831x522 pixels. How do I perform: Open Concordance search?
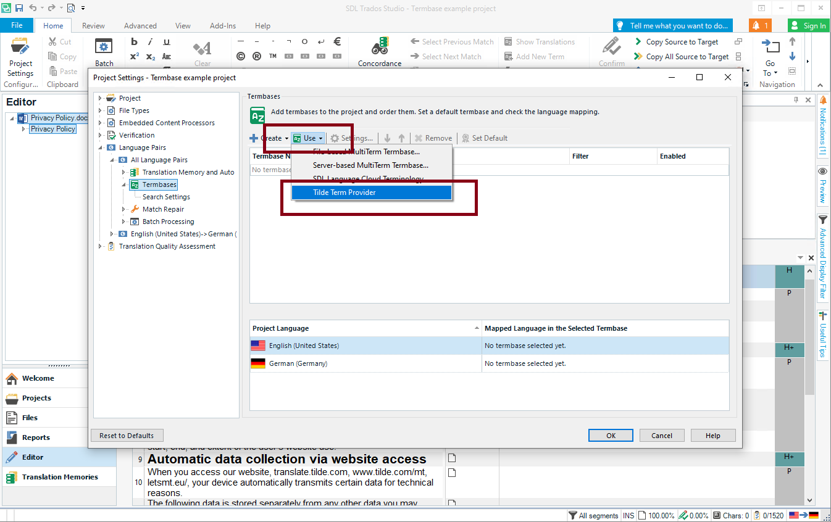[x=380, y=52]
